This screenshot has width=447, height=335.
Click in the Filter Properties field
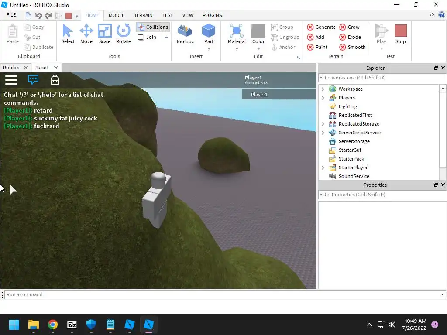382,195
